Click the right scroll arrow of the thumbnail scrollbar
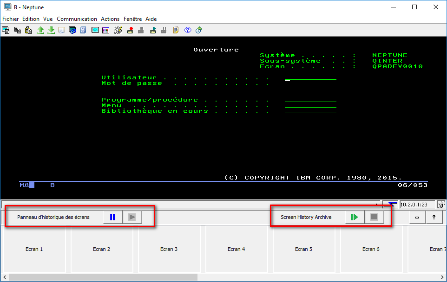This screenshot has width=447, height=282. pos(442,277)
